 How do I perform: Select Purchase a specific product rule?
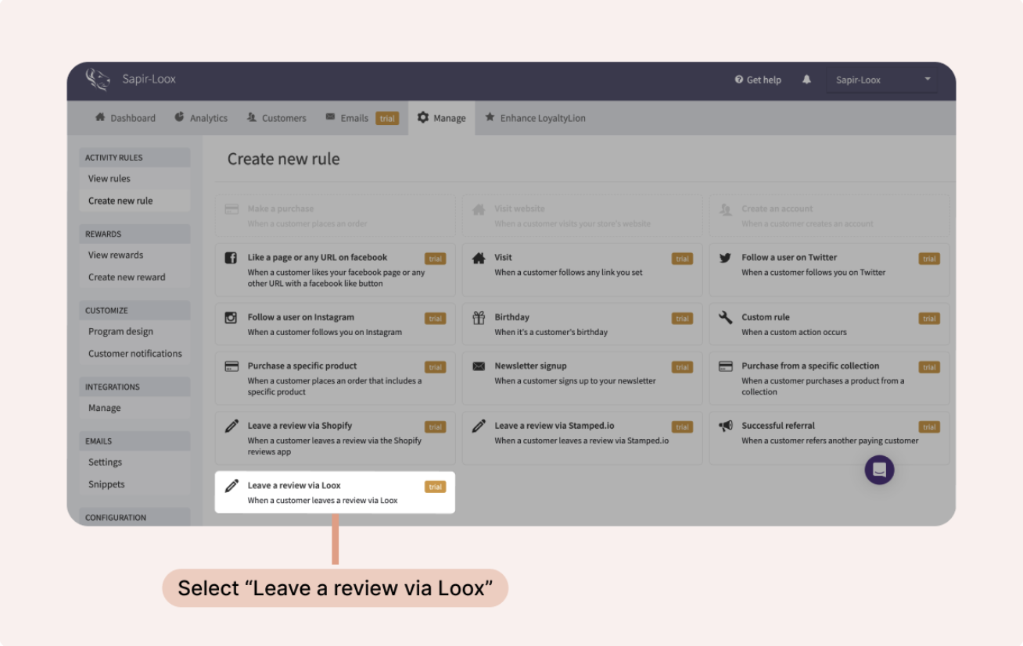335,378
